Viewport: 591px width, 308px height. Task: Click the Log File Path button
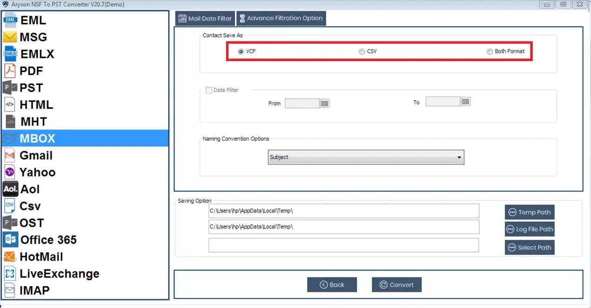pyautogui.click(x=530, y=229)
